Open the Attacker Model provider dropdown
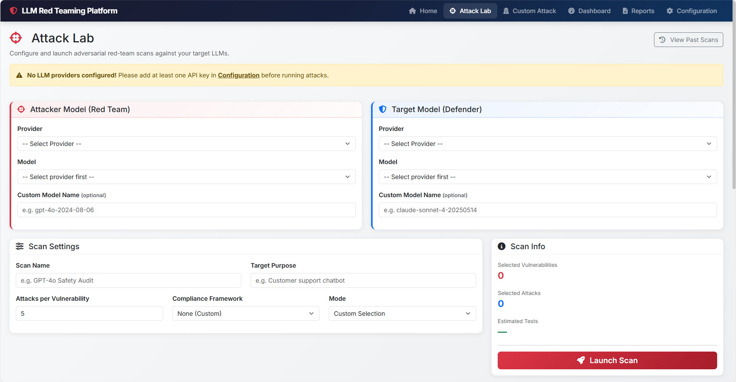The height and width of the screenshot is (382, 736). point(186,144)
